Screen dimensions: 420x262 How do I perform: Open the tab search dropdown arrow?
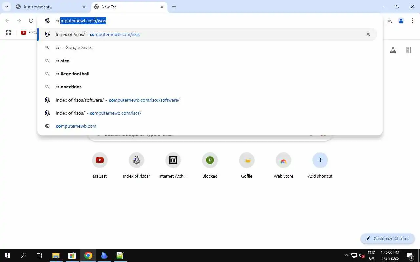point(6,7)
